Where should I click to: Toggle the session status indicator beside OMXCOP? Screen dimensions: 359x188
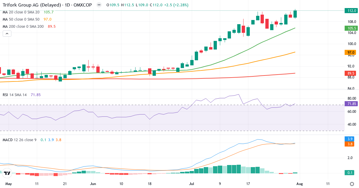point(99,5)
